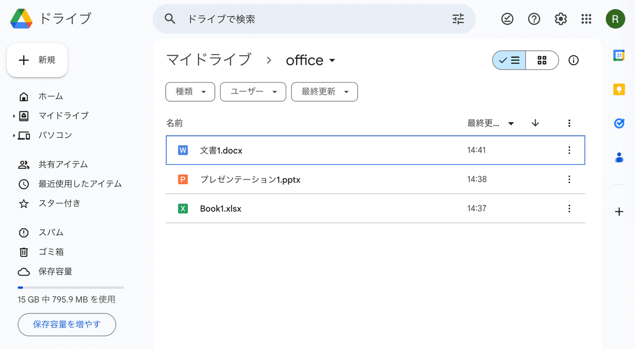Screen dimensions: 635x349
Task: Open the account avatar R
Action: (x=615, y=19)
